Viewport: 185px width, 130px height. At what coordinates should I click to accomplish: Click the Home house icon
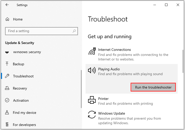pos(7,19)
